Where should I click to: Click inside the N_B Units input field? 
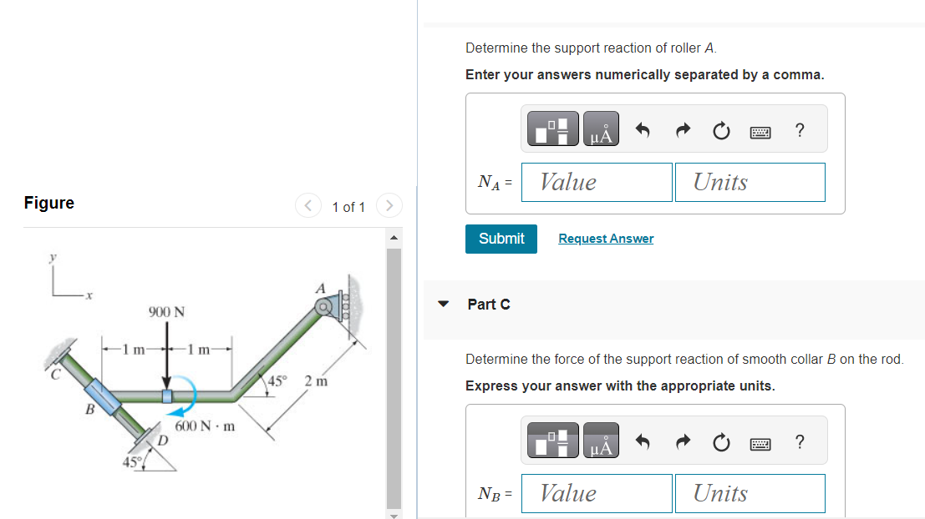coord(750,493)
